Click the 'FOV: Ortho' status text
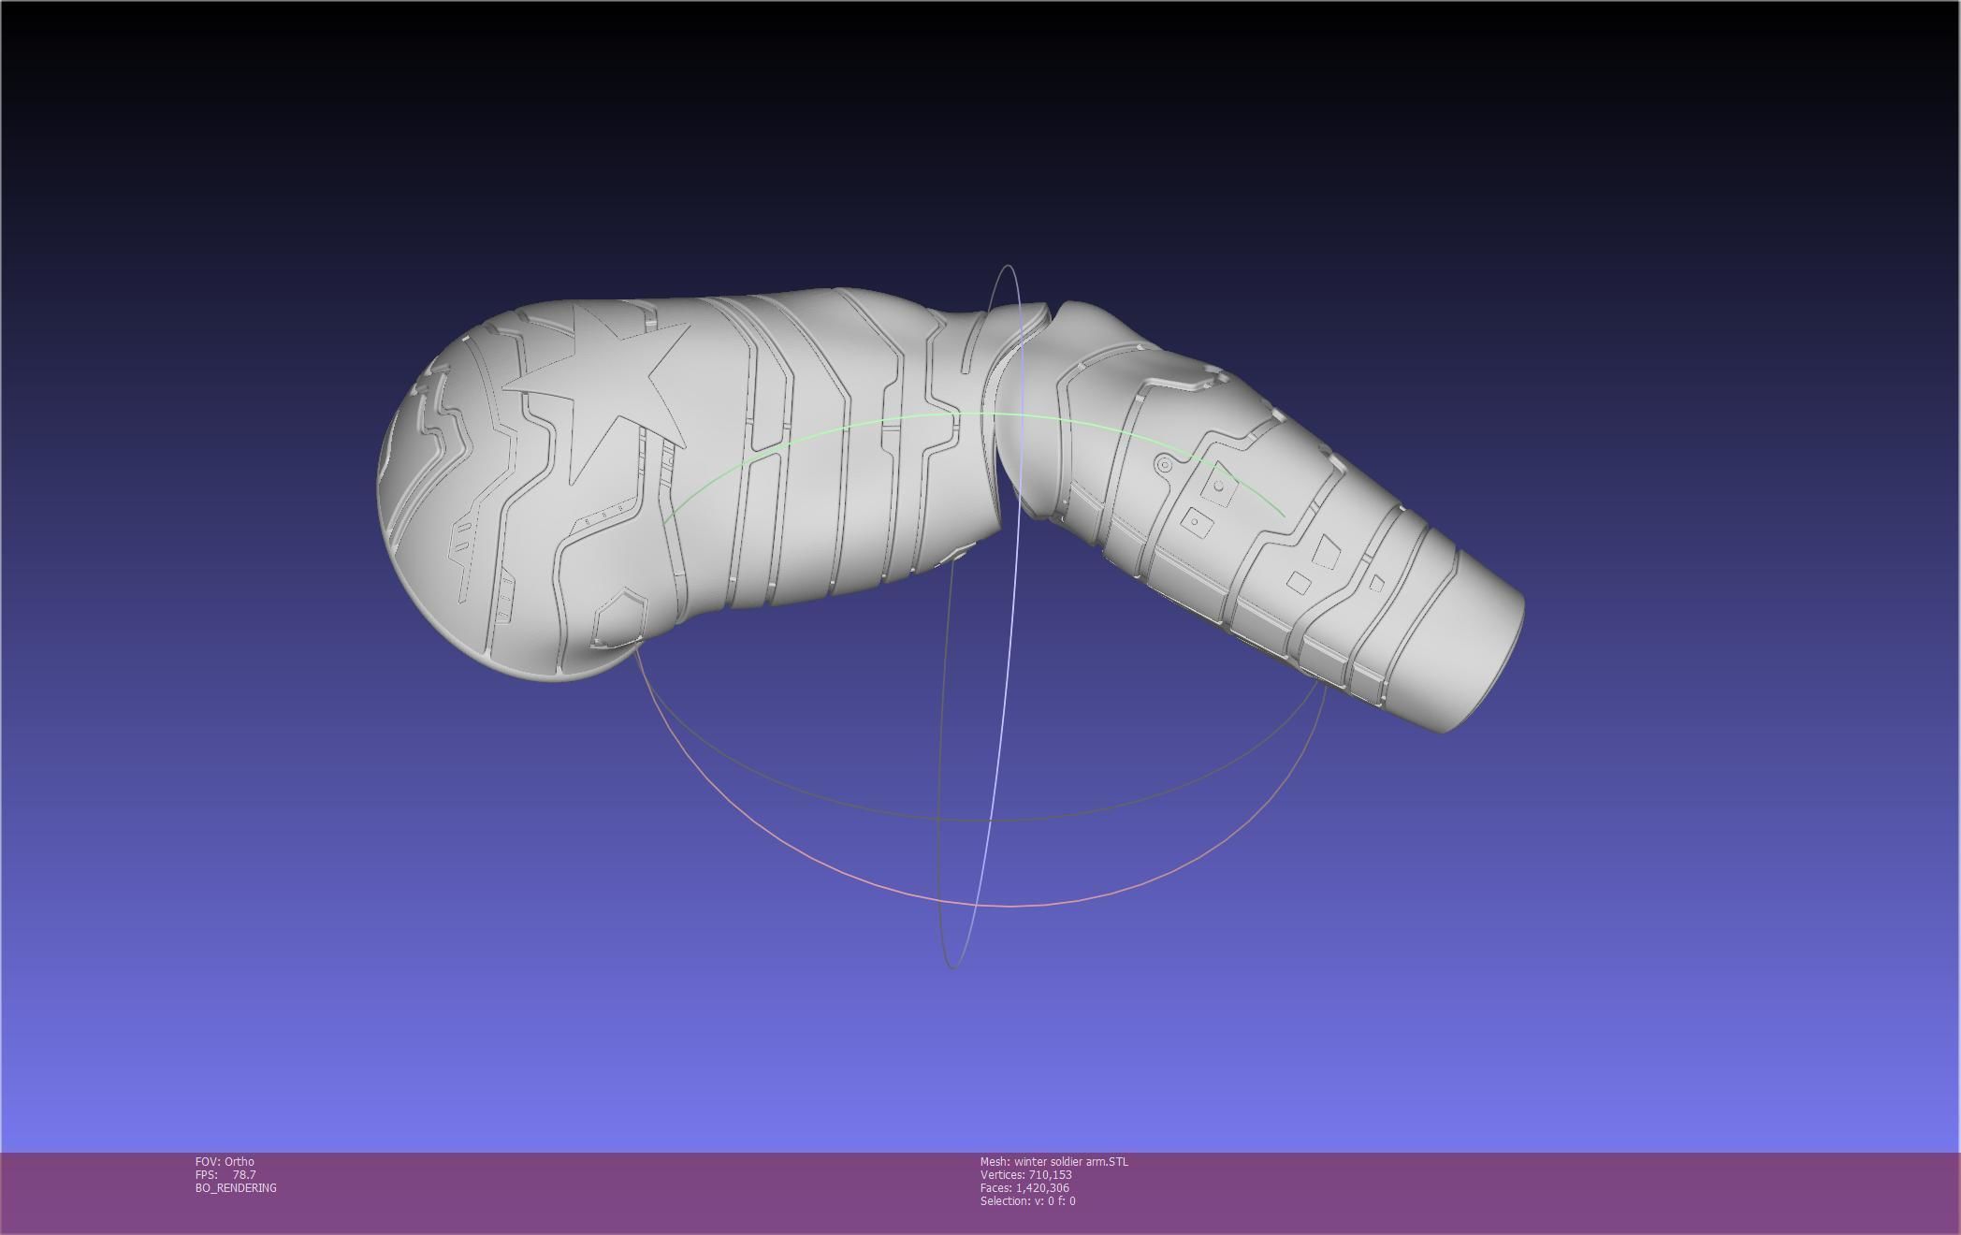Image resolution: width=1961 pixels, height=1235 pixels. [225, 1161]
